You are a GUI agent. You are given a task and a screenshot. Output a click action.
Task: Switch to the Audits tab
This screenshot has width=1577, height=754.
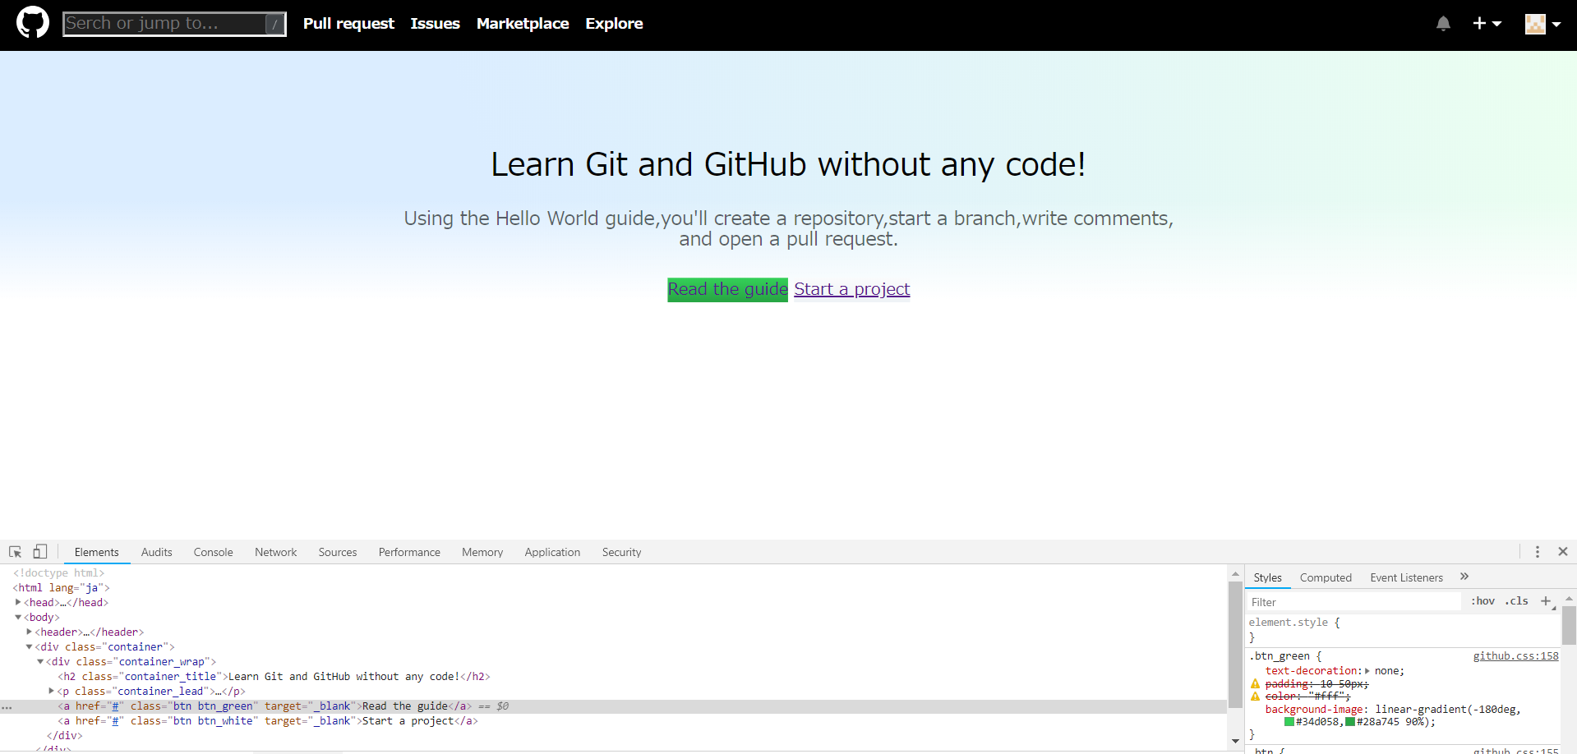(156, 552)
